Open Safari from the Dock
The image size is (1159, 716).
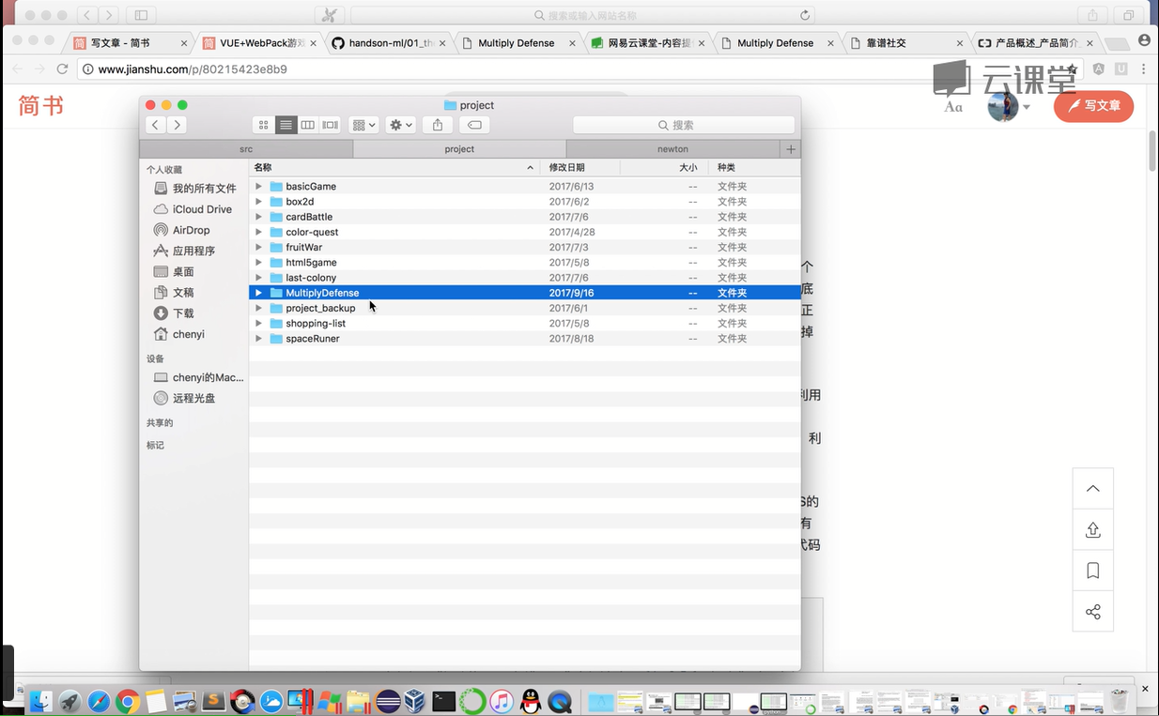click(x=99, y=701)
